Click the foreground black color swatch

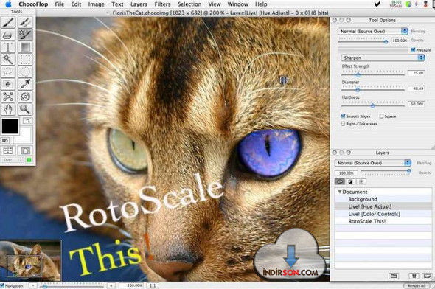pos(10,126)
